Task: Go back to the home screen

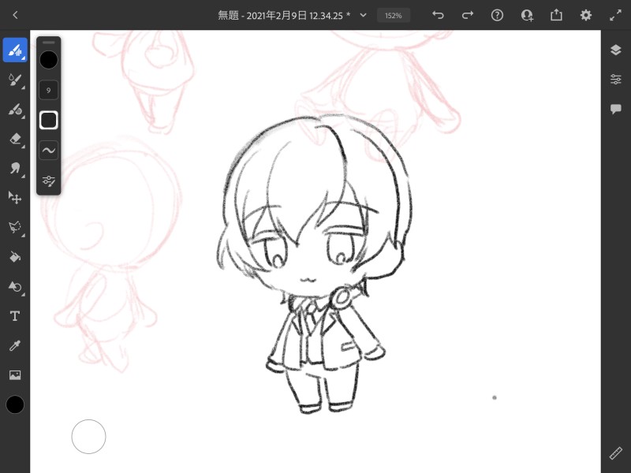Action: 15,15
